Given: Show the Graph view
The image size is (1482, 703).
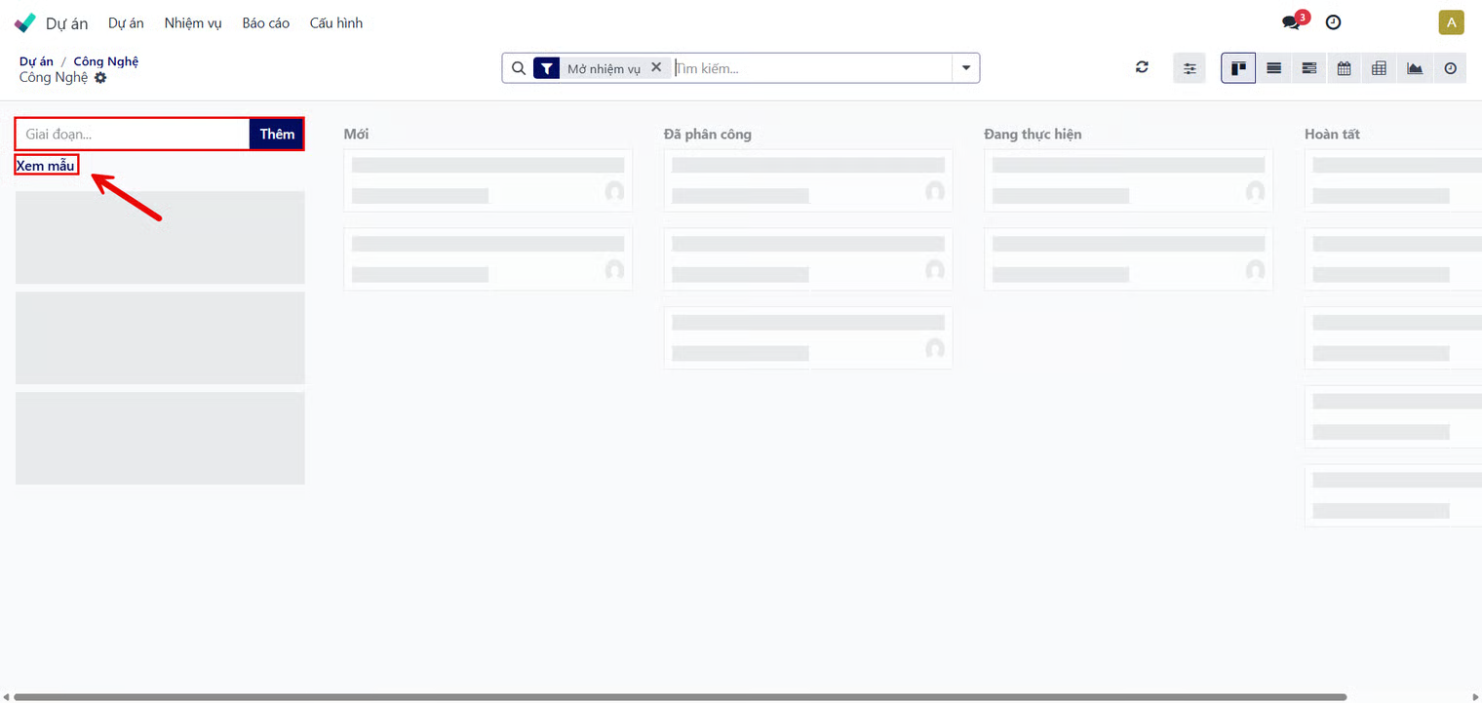Looking at the screenshot, I should 1414,68.
